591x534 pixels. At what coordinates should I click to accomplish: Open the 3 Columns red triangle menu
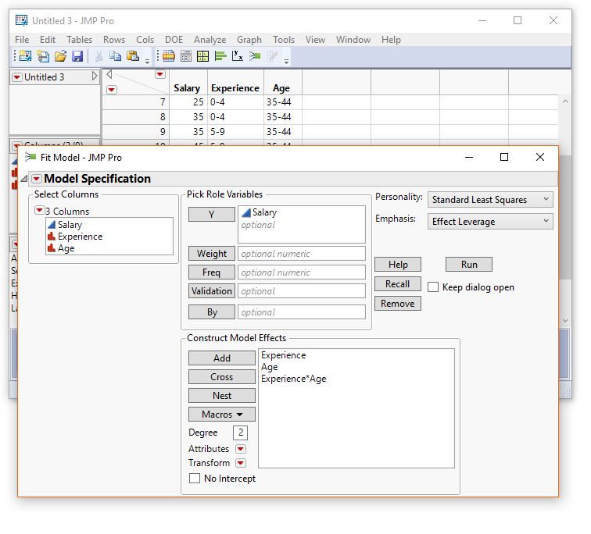[39, 210]
